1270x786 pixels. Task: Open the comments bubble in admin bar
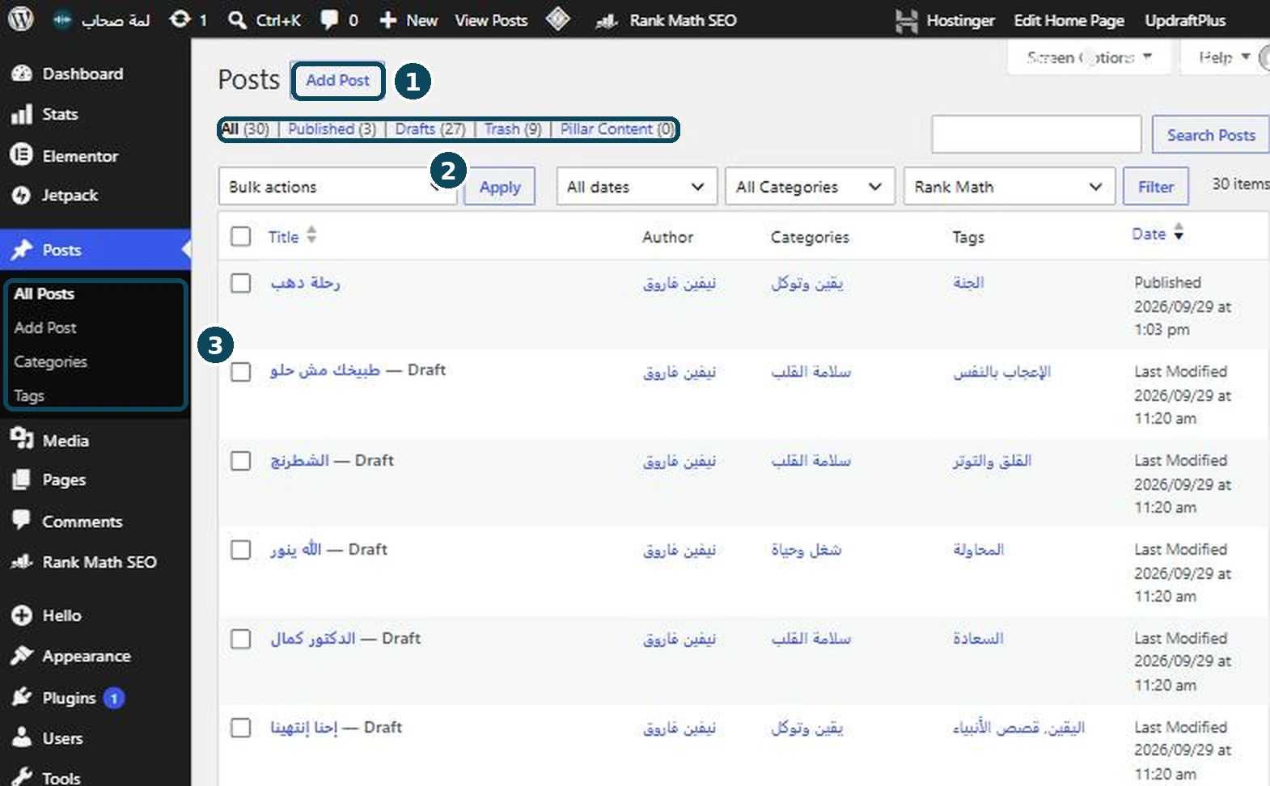point(329,19)
